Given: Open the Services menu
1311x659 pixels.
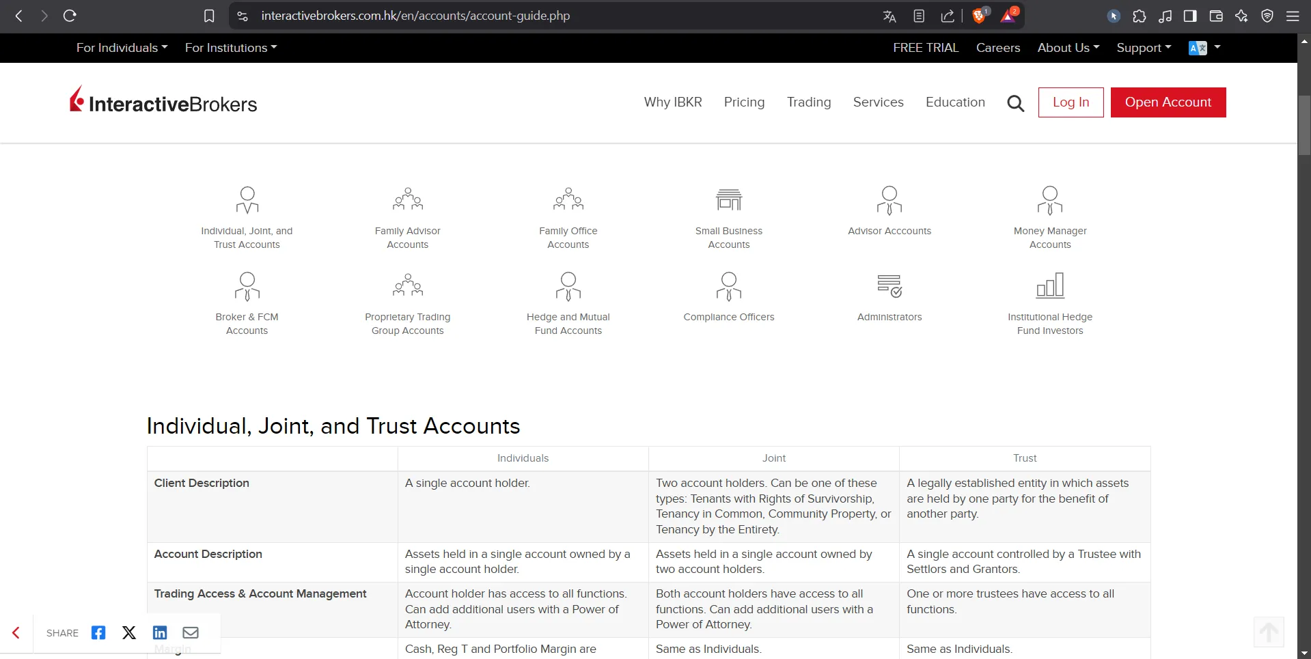Looking at the screenshot, I should tap(878, 102).
